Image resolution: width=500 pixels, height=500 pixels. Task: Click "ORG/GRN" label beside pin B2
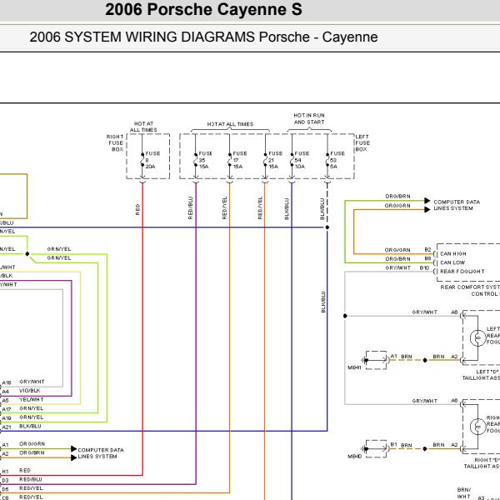[397, 250]
